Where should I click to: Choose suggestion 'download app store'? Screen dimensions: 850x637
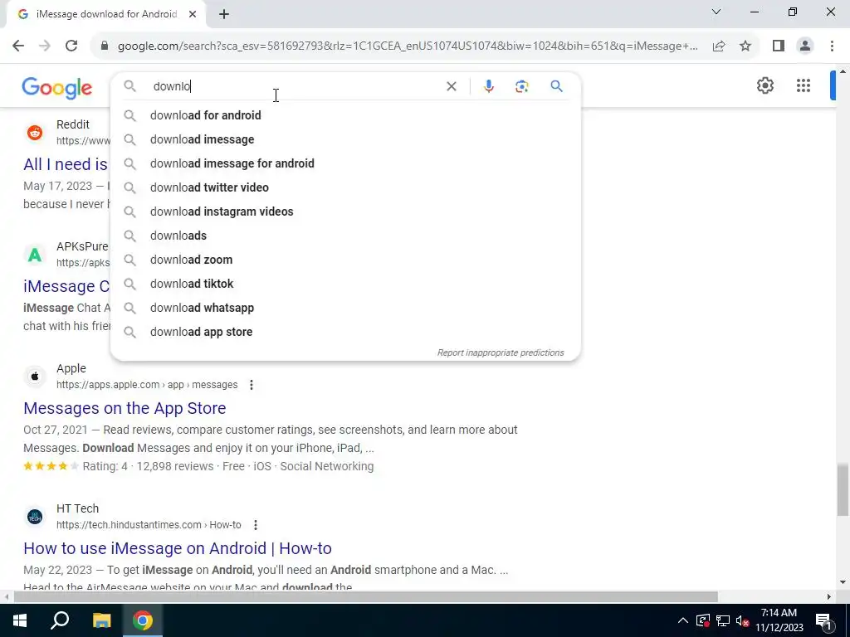(x=345, y=332)
